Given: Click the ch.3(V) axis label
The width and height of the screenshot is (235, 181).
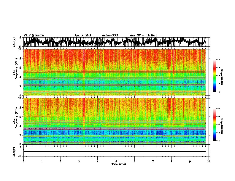Looking at the screenshot, I should 14,152.
